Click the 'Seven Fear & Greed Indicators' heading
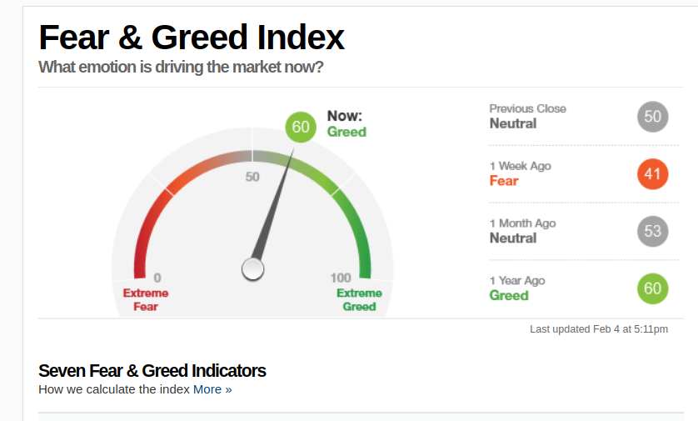 pos(152,371)
